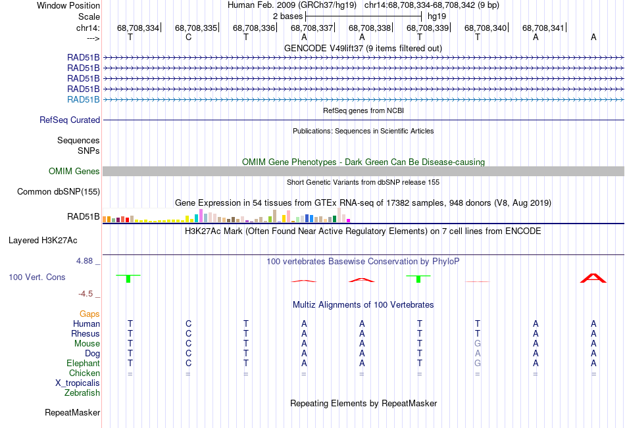The image size is (625, 428).
Task: Click the Elephant species label
Action: (83, 364)
